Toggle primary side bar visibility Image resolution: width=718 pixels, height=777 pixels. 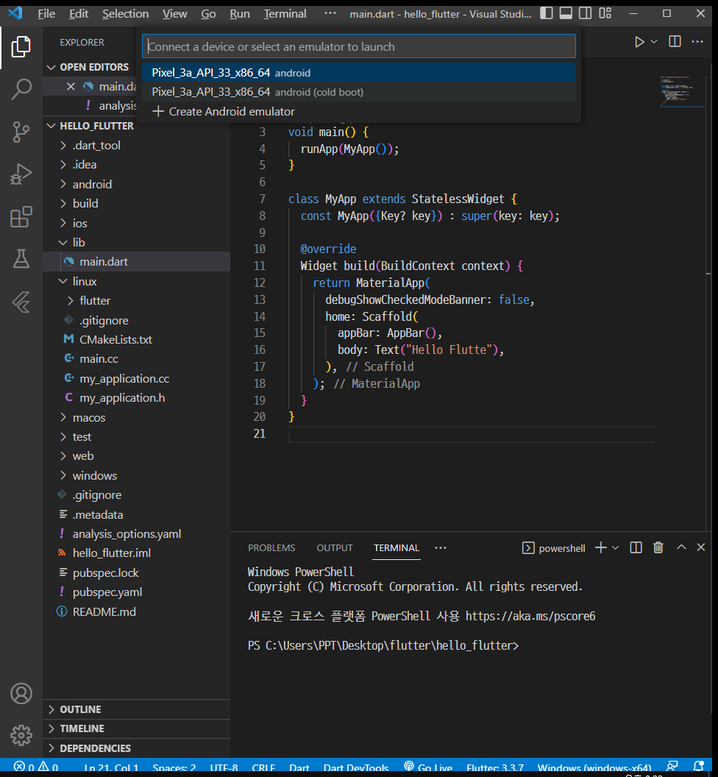(x=546, y=13)
